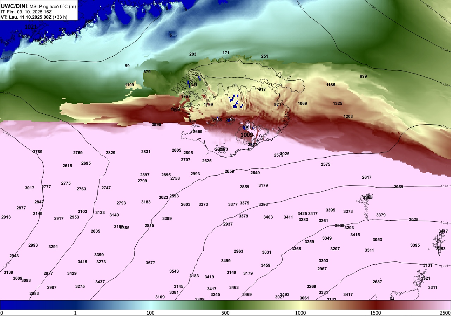Select the 171 height value
Viewport: 451px width, 316px height.
226,53
